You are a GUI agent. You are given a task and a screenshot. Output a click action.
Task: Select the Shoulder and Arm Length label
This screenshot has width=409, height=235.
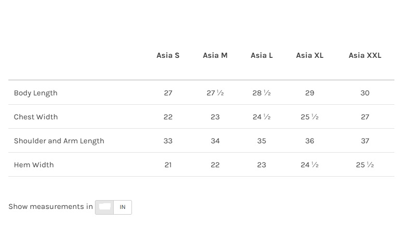pos(59,141)
